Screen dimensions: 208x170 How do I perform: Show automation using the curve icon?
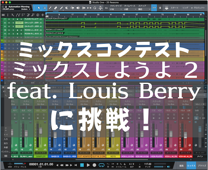[x=18, y=15]
